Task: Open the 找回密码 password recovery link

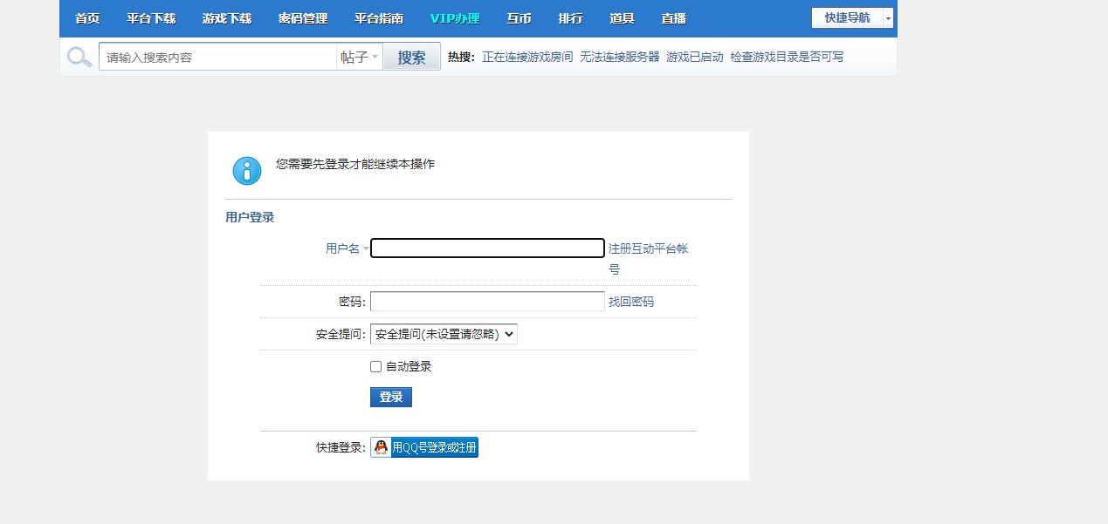Action: [632, 301]
